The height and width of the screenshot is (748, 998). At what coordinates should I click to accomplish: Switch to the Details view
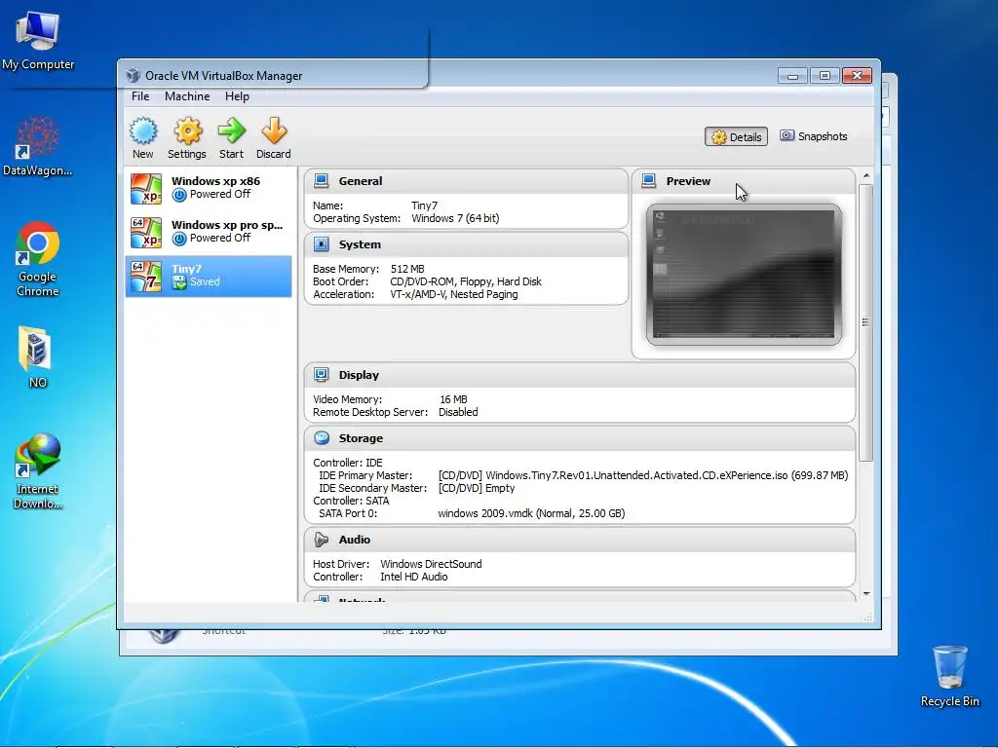click(737, 136)
